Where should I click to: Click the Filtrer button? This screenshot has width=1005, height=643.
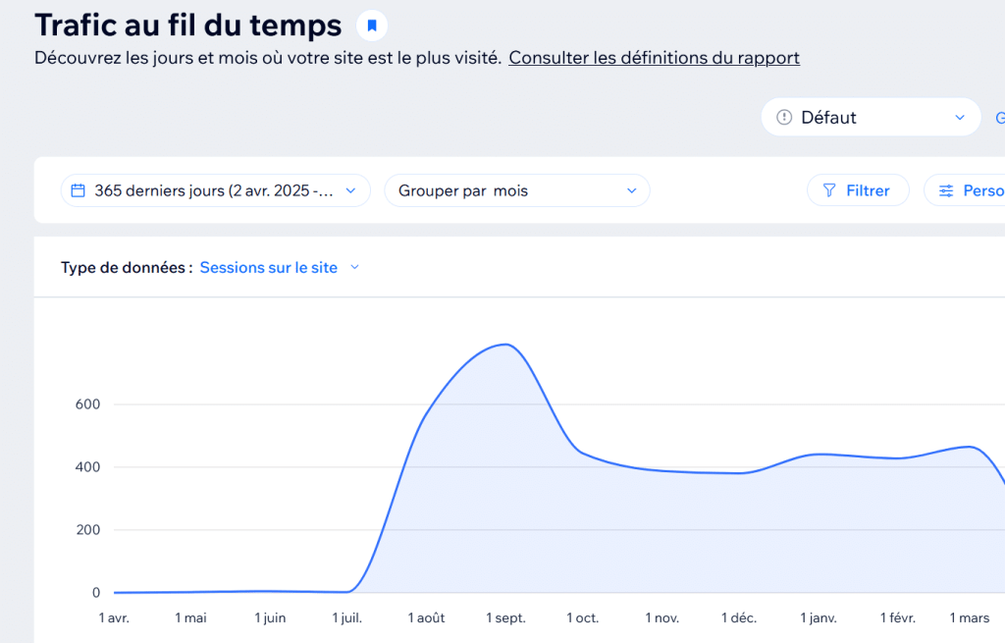tap(858, 190)
